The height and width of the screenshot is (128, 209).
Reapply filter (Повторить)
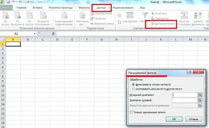tap(160, 19)
